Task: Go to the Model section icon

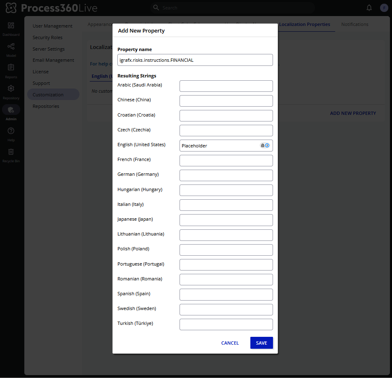Action: [11, 47]
